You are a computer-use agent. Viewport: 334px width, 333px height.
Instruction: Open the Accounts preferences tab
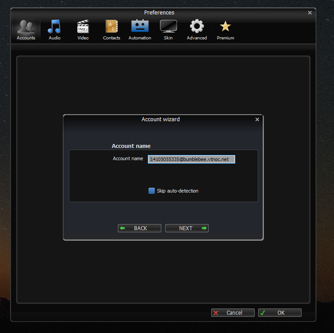tap(26, 30)
